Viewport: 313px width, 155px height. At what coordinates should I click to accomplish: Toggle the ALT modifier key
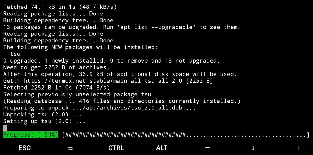[x=162, y=148]
